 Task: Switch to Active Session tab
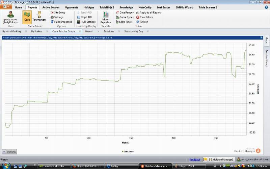point(51,7)
